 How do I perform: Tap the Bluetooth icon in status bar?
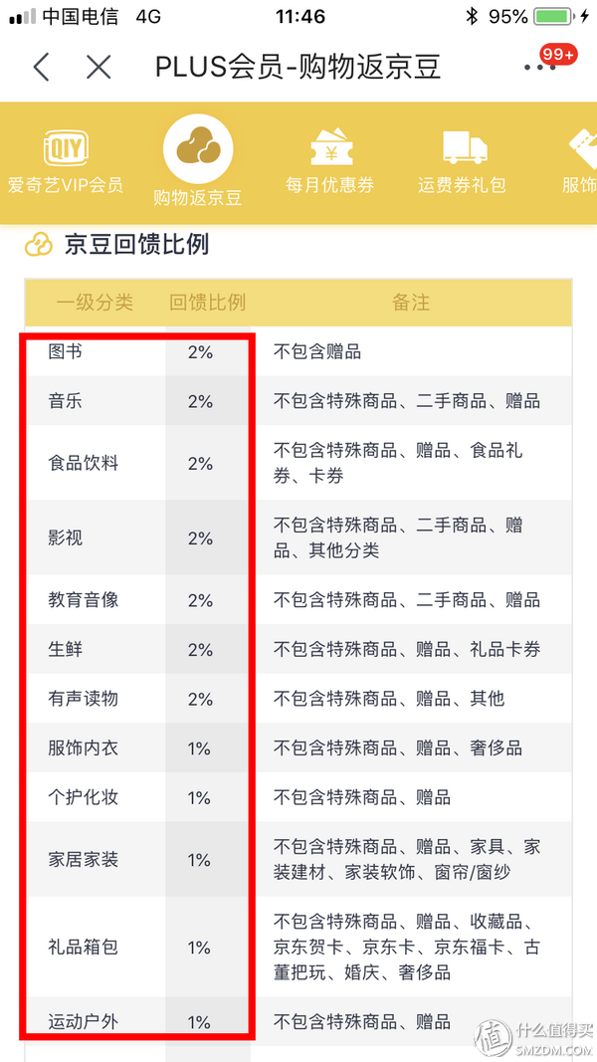coord(471,17)
